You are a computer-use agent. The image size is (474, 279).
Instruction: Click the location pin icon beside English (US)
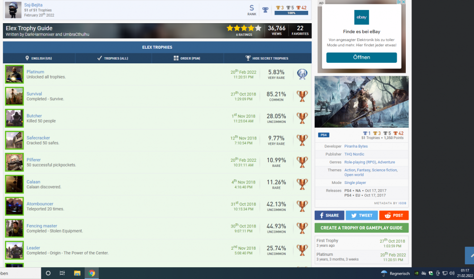[27, 58]
